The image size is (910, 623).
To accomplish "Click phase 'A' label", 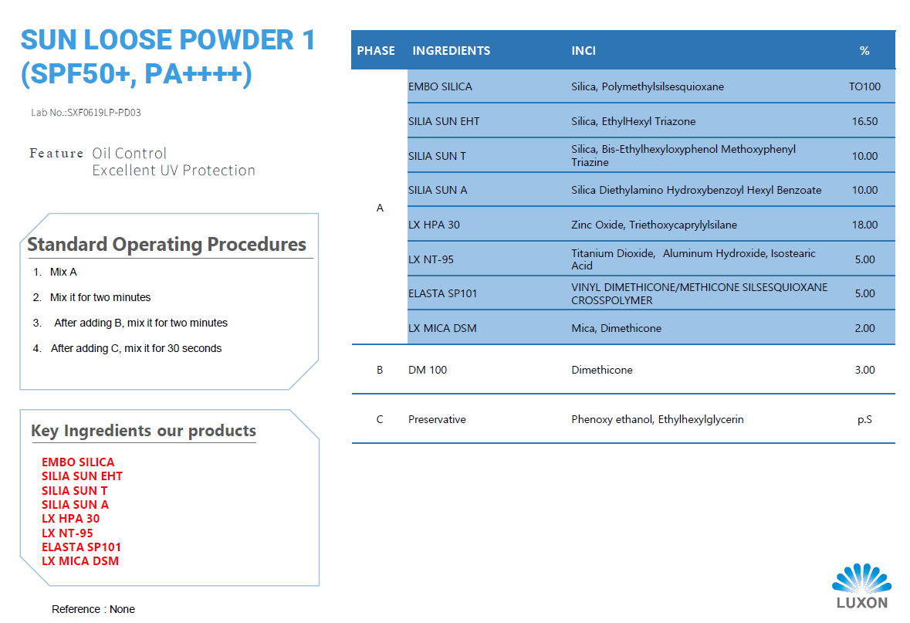I will click(380, 208).
